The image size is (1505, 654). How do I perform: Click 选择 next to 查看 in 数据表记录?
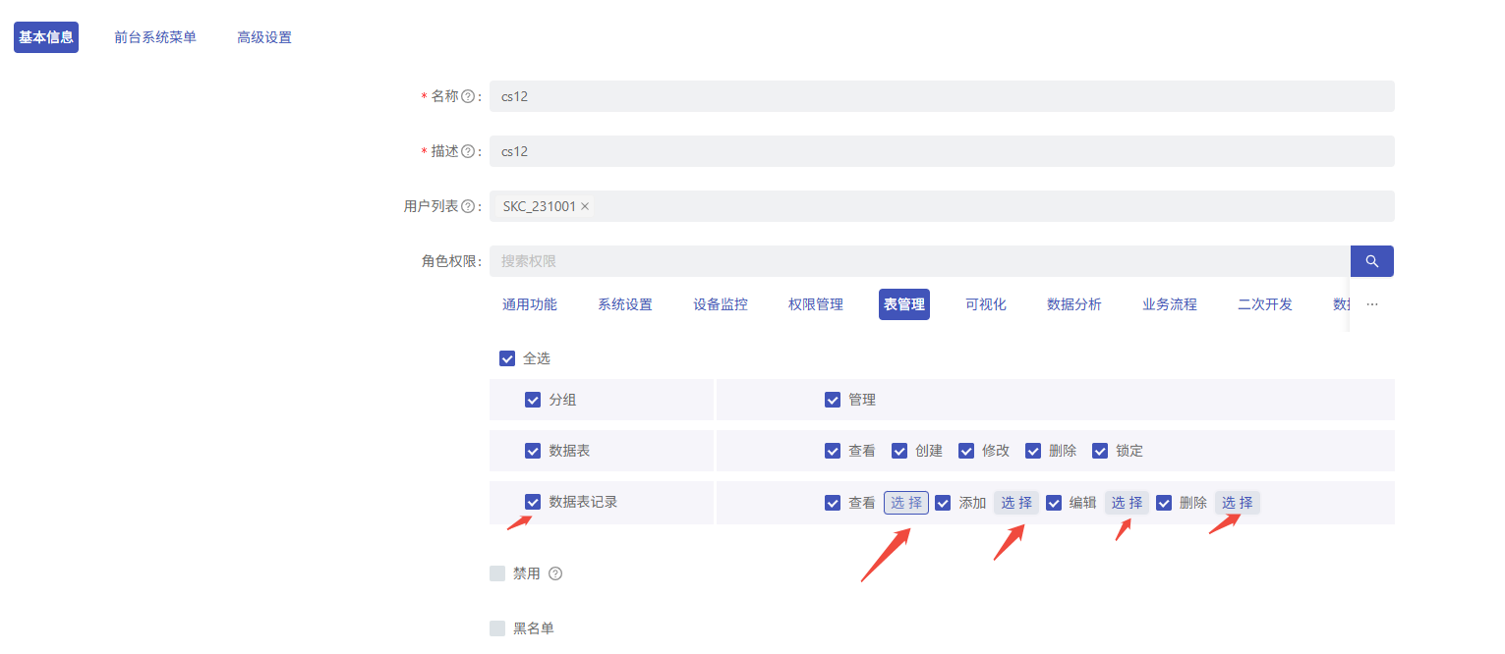click(905, 502)
